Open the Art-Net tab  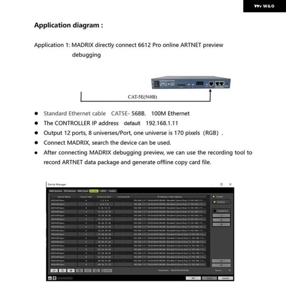94,191
